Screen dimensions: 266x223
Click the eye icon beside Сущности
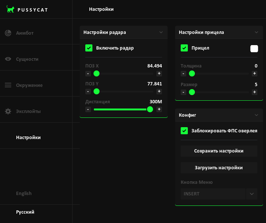click(x=8, y=59)
